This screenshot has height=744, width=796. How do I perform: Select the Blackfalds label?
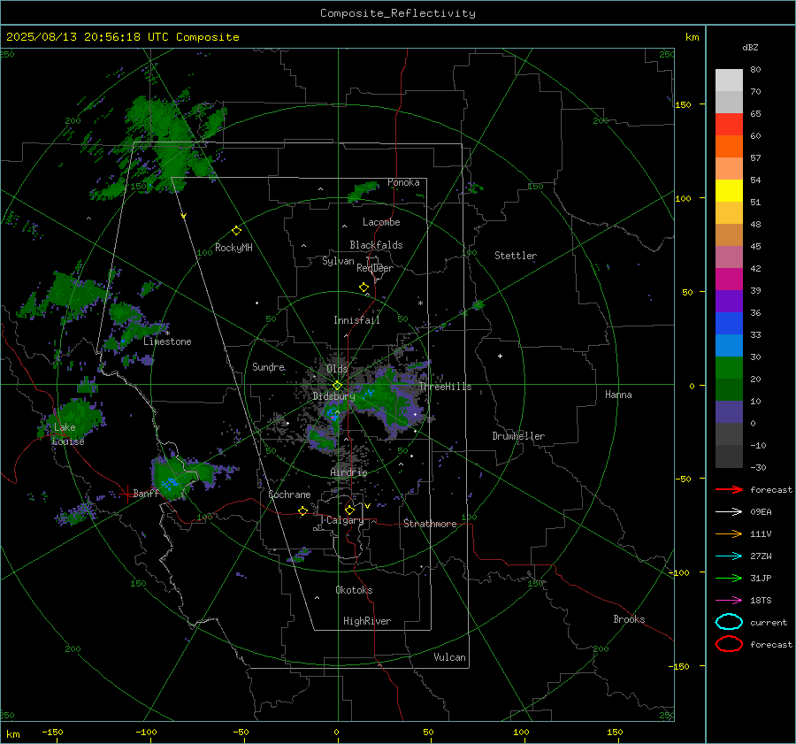pos(376,245)
